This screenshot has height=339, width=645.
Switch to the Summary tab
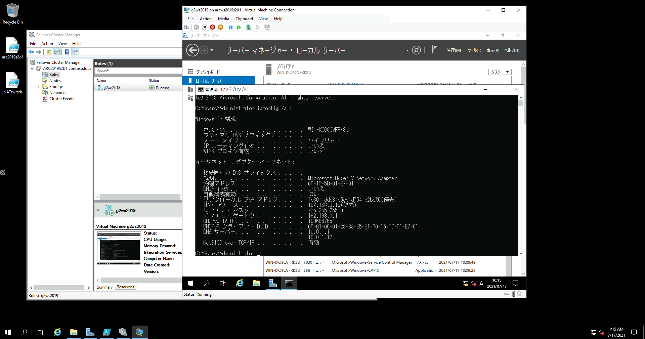[x=104, y=287]
